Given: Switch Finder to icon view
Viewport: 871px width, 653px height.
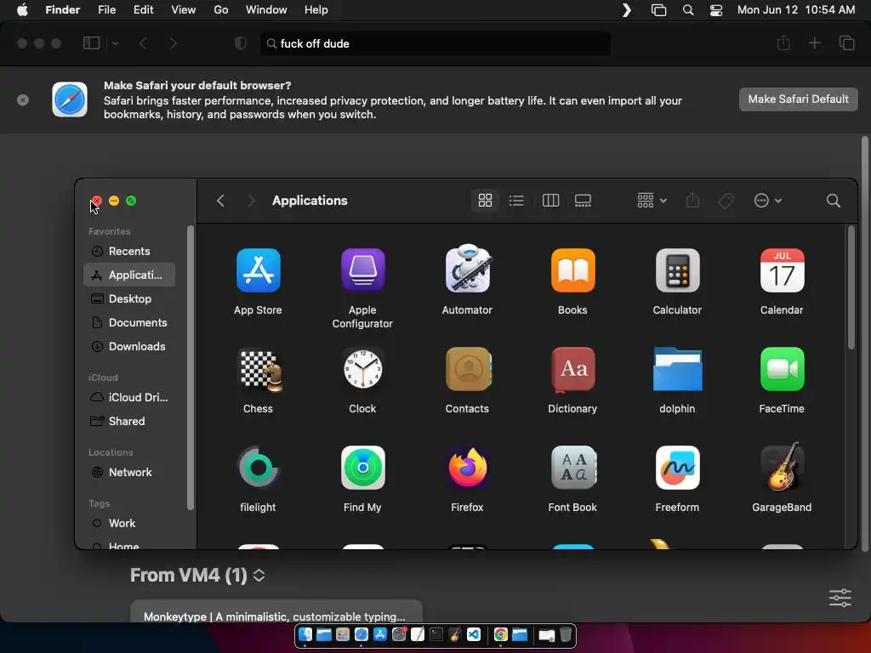Looking at the screenshot, I should pos(485,201).
